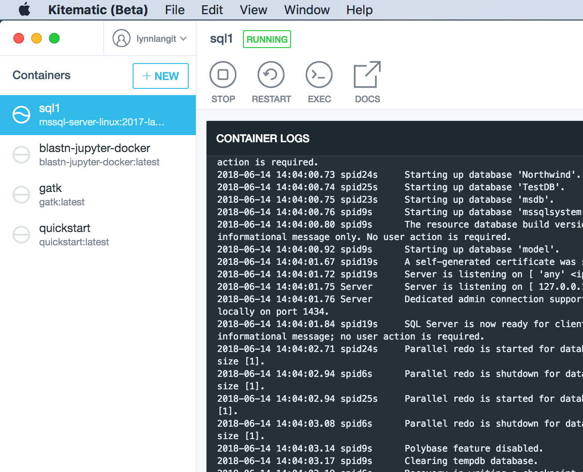This screenshot has height=472, width=583.
Task: Click the RUNNING status badge
Action: coord(267,39)
